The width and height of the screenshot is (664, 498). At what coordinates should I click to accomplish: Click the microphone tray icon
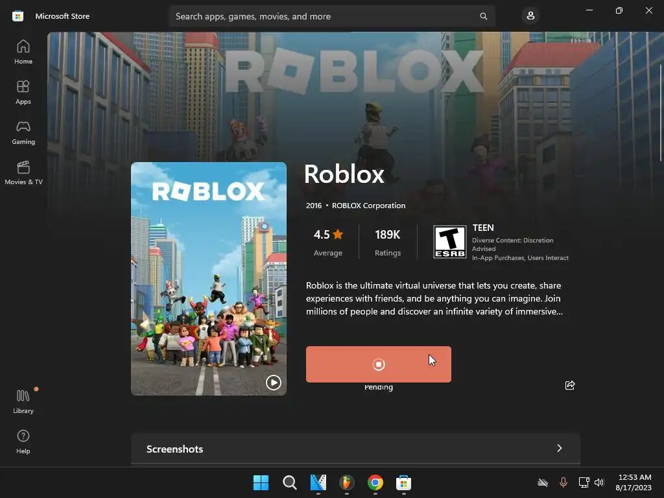[x=563, y=482]
